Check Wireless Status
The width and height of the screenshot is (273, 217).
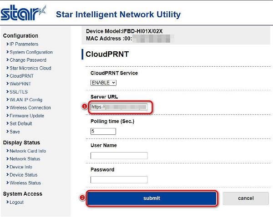click(25, 183)
